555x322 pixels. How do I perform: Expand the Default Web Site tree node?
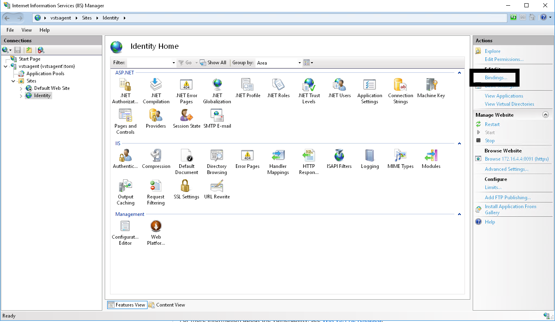click(21, 88)
